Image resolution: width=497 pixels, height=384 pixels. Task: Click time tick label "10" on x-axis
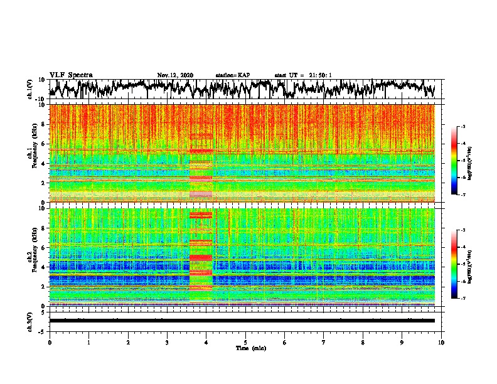coord(441,343)
